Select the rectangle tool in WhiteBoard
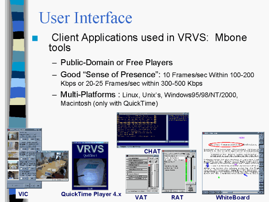The height and width of the screenshot is (202, 269). coord(261,164)
